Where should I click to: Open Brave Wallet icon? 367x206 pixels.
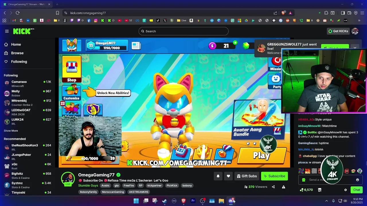point(349,13)
